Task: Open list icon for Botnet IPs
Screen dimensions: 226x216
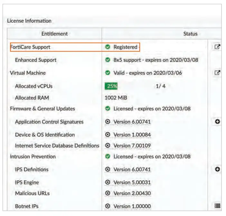Action: (217, 206)
